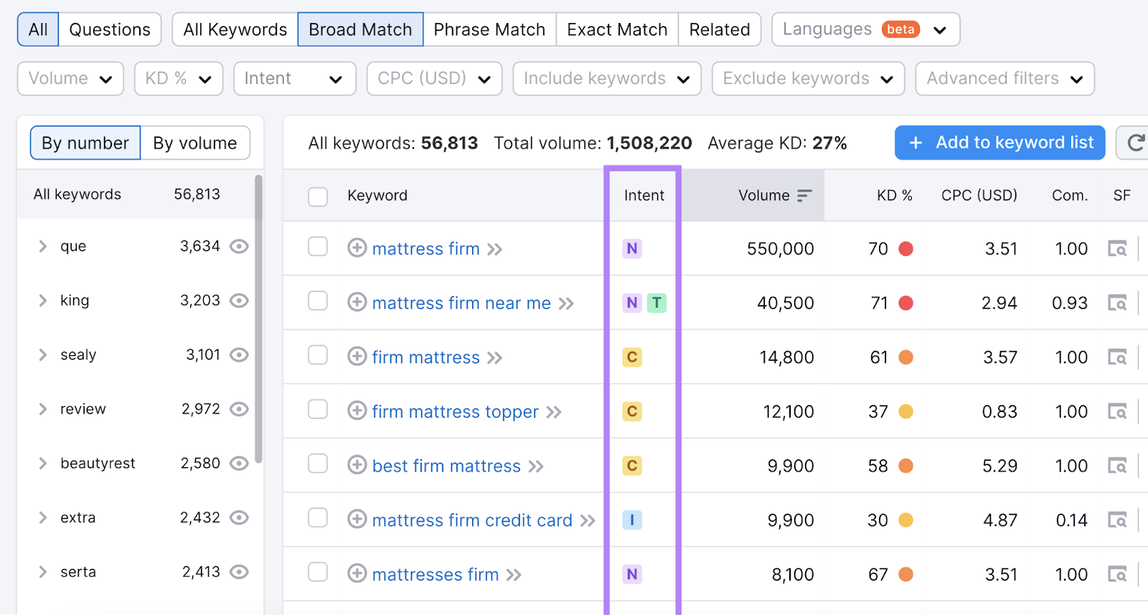The height and width of the screenshot is (615, 1148).
Task: Open the Languages beta dropdown
Action: 865,29
